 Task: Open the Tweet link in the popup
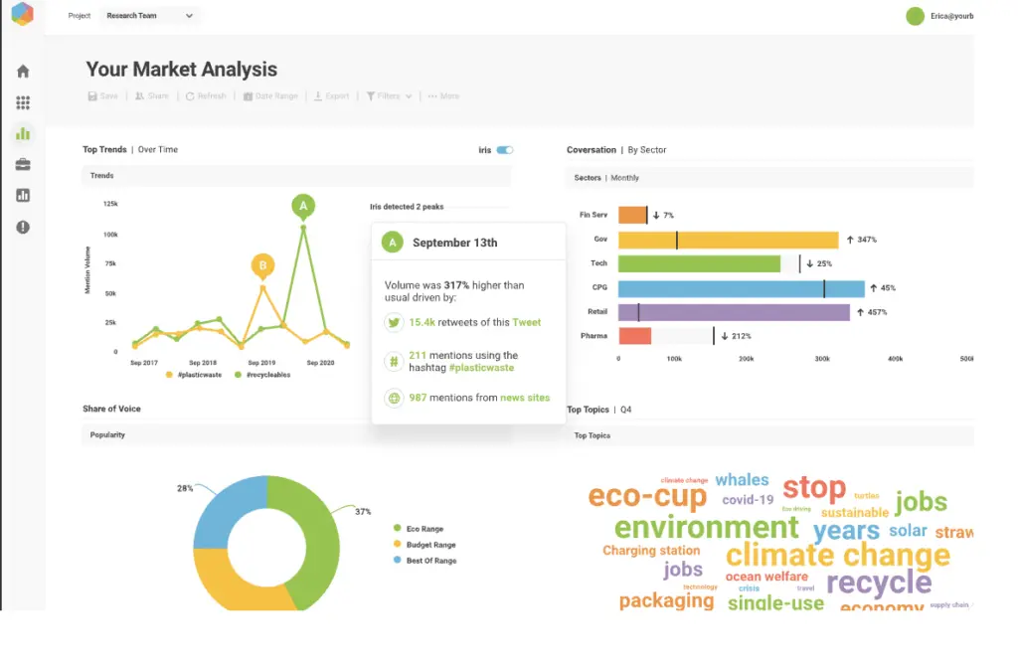coord(527,323)
